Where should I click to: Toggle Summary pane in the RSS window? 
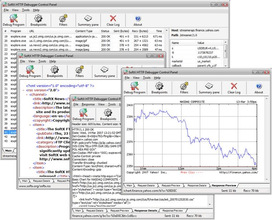105,72
